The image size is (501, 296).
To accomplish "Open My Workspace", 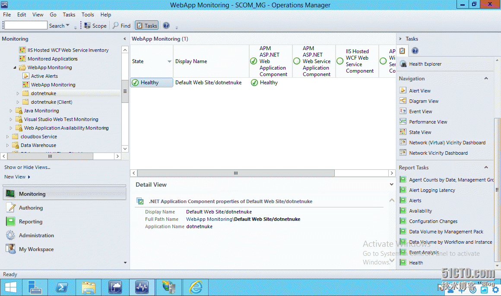I will pyautogui.click(x=64, y=249).
